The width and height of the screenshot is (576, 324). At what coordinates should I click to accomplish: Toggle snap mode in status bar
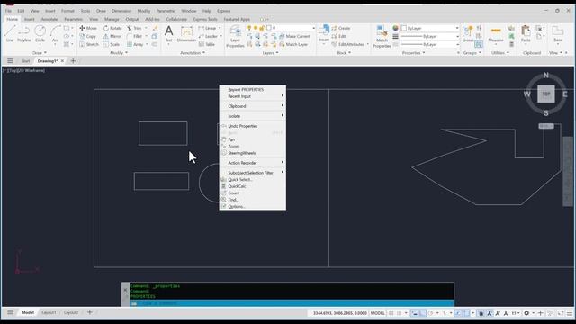coord(400,313)
